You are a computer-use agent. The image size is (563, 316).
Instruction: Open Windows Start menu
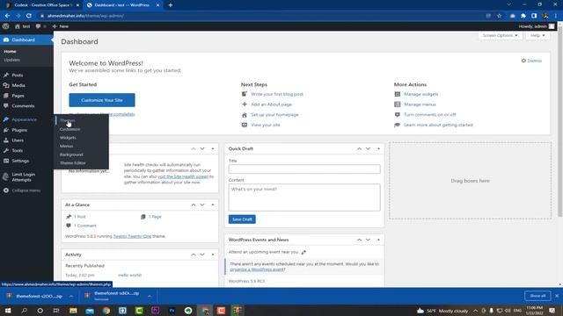[8, 311]
